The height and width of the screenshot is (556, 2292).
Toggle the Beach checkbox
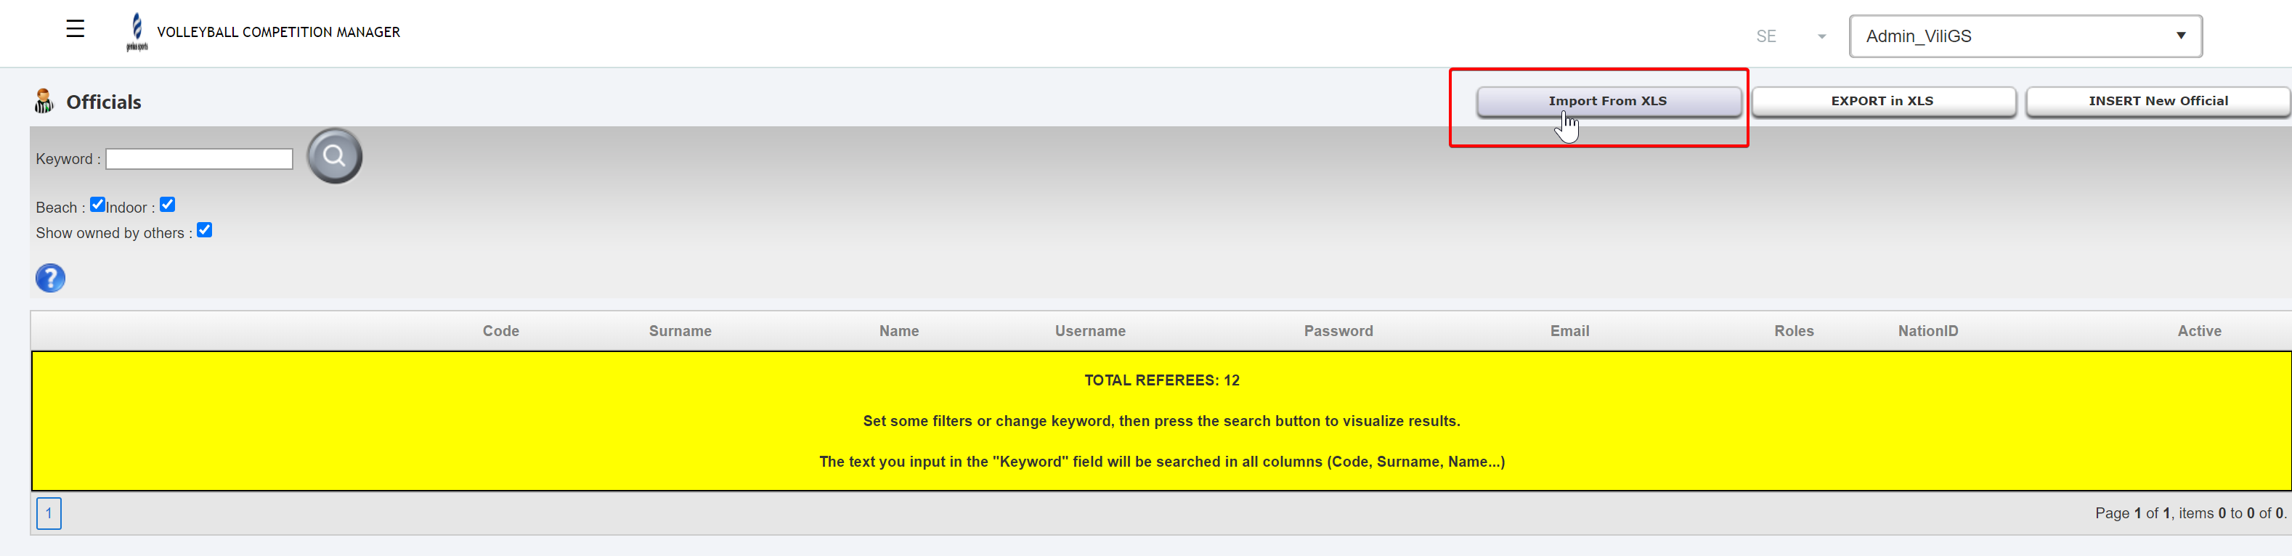[98, 205]
